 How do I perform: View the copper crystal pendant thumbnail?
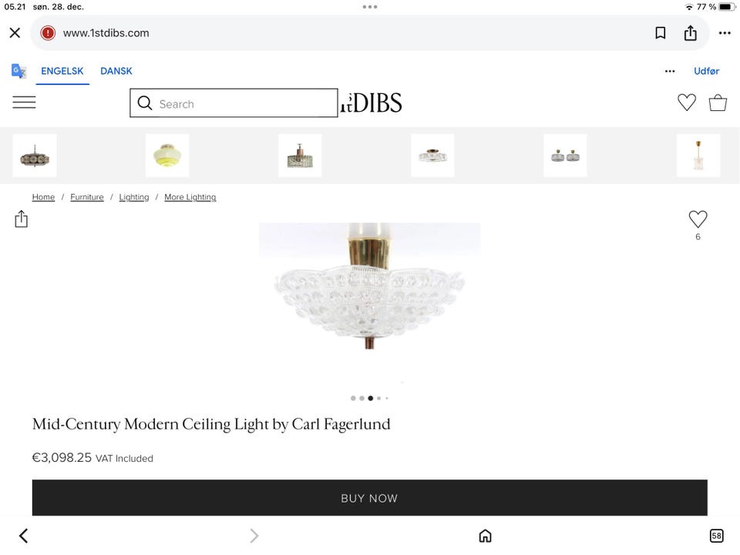coord(300,156)
